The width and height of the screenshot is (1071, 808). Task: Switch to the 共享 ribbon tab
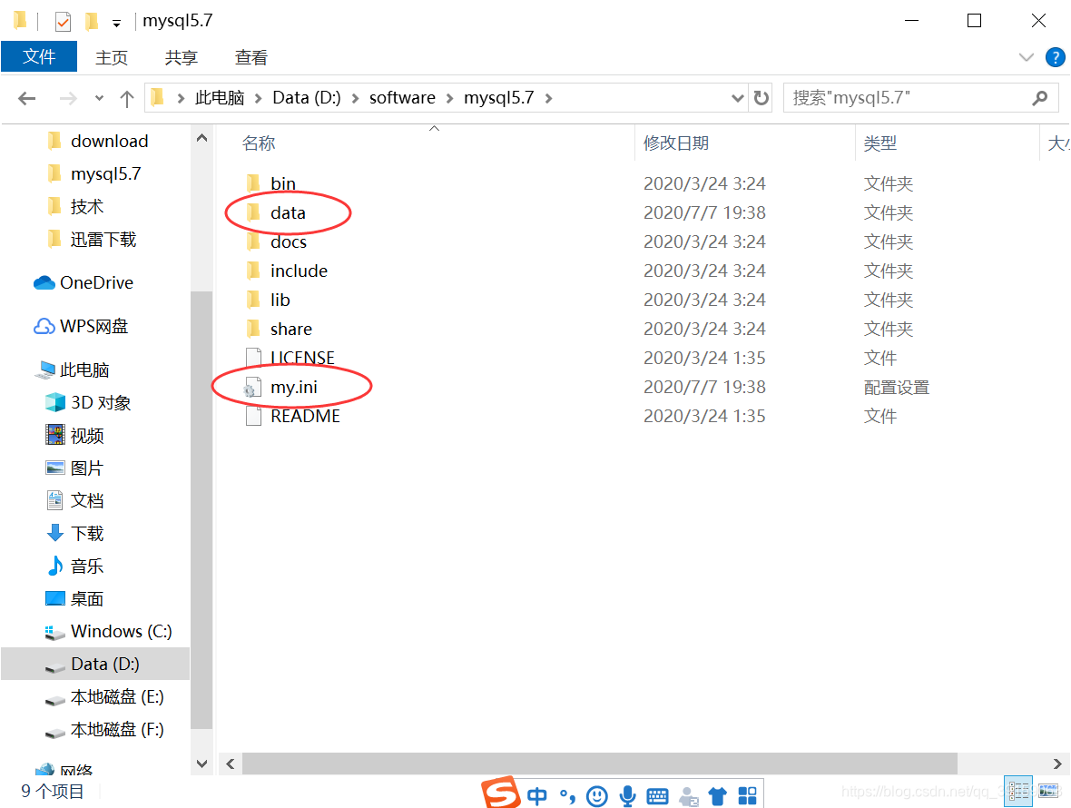pos(181,57)
